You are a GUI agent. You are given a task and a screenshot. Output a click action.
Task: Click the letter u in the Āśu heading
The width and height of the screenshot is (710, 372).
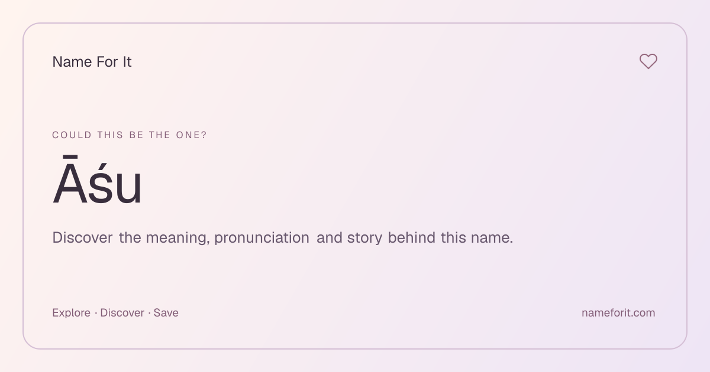[128, 187]
